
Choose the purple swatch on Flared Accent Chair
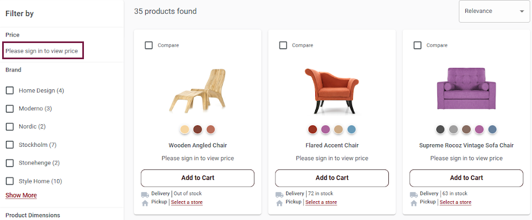(x=325, y=130)
